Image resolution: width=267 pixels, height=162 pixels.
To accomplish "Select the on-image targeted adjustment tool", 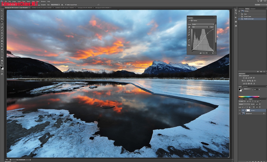I will pyautogui.click(x=189, y=27).
